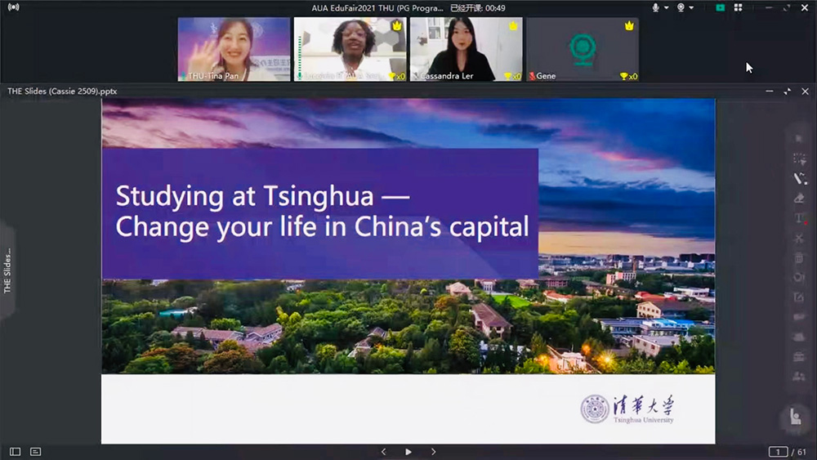
Task: Click the round floating button below toolbar
Action: 795,417
